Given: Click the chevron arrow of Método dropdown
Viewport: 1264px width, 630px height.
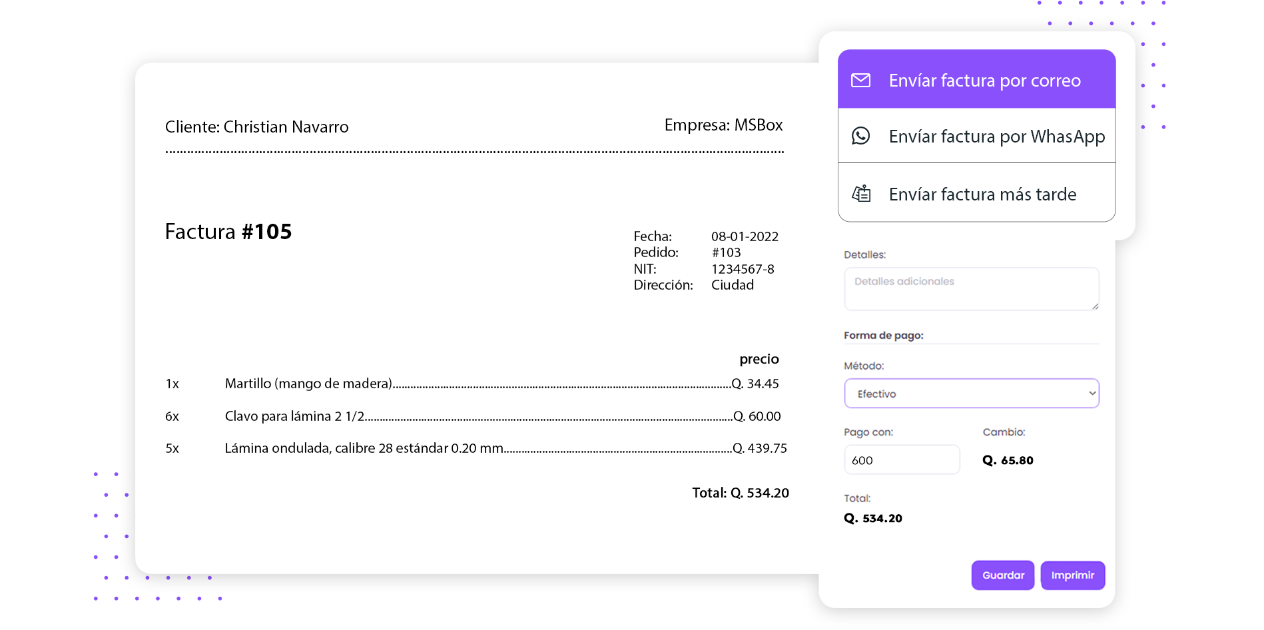Looking at the screenshot, I should coord(1092,394).
